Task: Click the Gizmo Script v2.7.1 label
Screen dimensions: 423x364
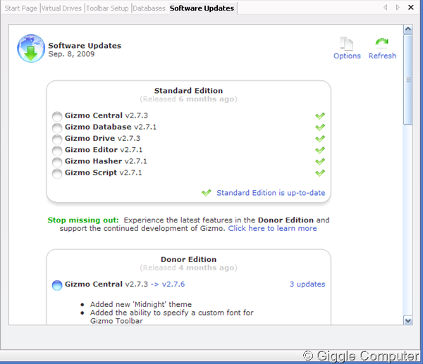Action: [104, 172]
